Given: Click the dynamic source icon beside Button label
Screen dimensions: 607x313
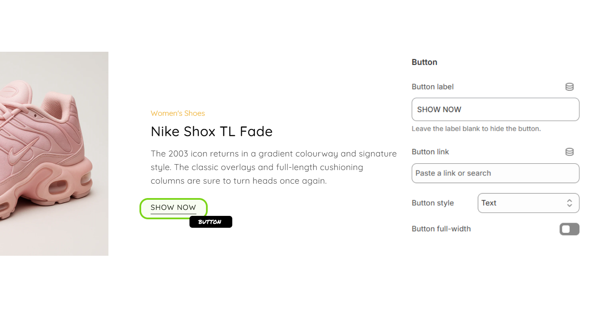Looking at the screenshot, I should (569, 87).
